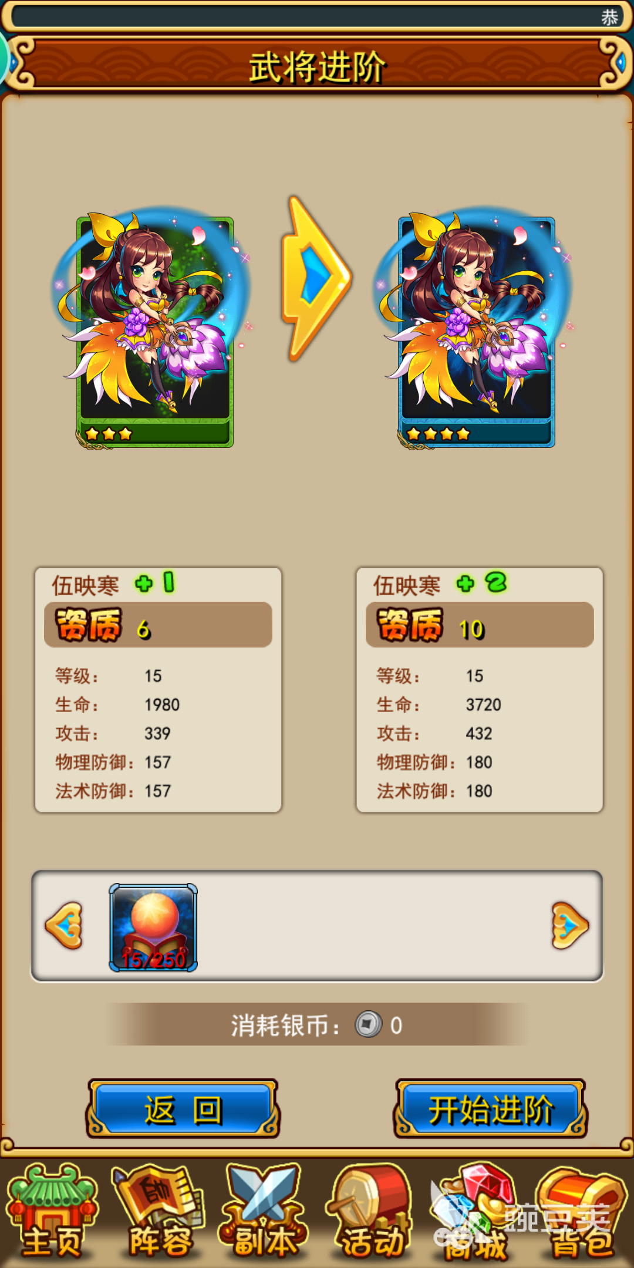Tap the current 资质 6 stats panel
The image size is (634, 1268).
[158, 690]
